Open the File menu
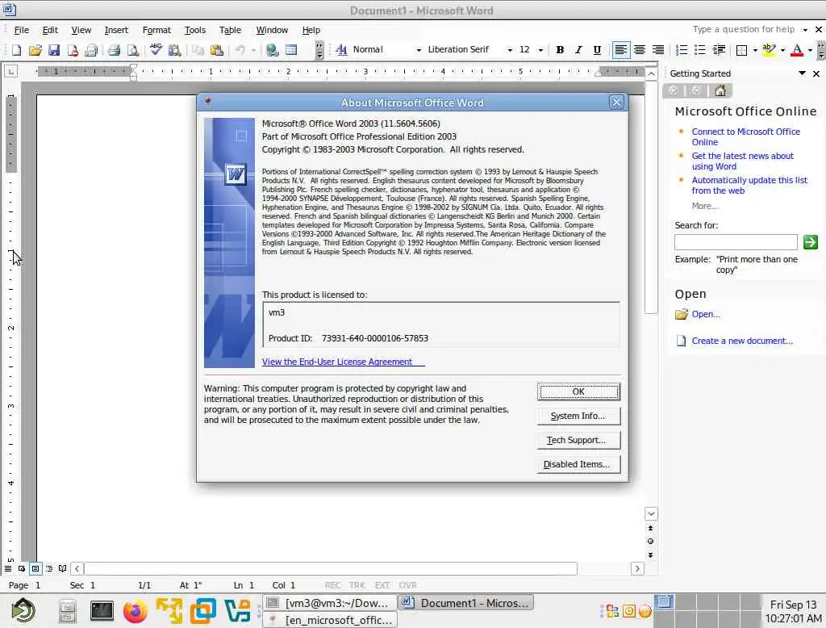 [22, 30]
